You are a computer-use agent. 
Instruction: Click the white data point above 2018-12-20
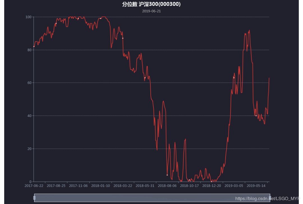coord(212,182)
